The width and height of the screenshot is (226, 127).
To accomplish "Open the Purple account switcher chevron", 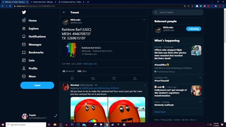I will point(55,116).
